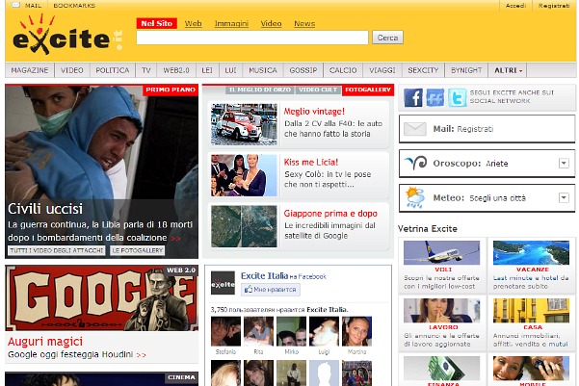Click the Japan satellite image thumbnail

click(244, 226)
